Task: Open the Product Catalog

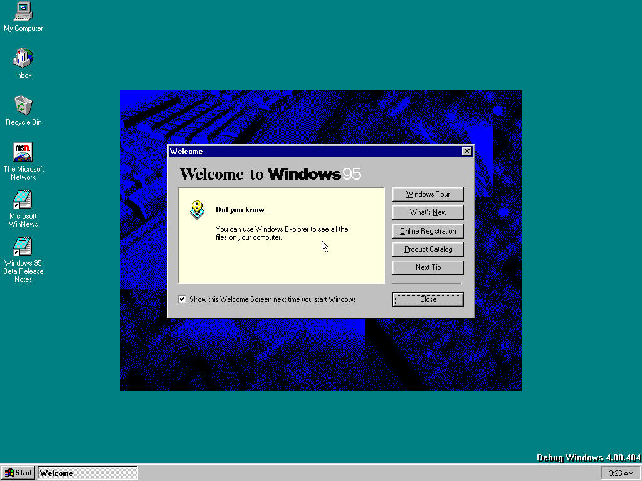Action: (x=428, y=249)
